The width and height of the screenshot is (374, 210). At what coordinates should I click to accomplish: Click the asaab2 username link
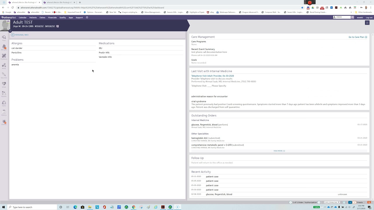pyautogui.click(x=360, y=17)
